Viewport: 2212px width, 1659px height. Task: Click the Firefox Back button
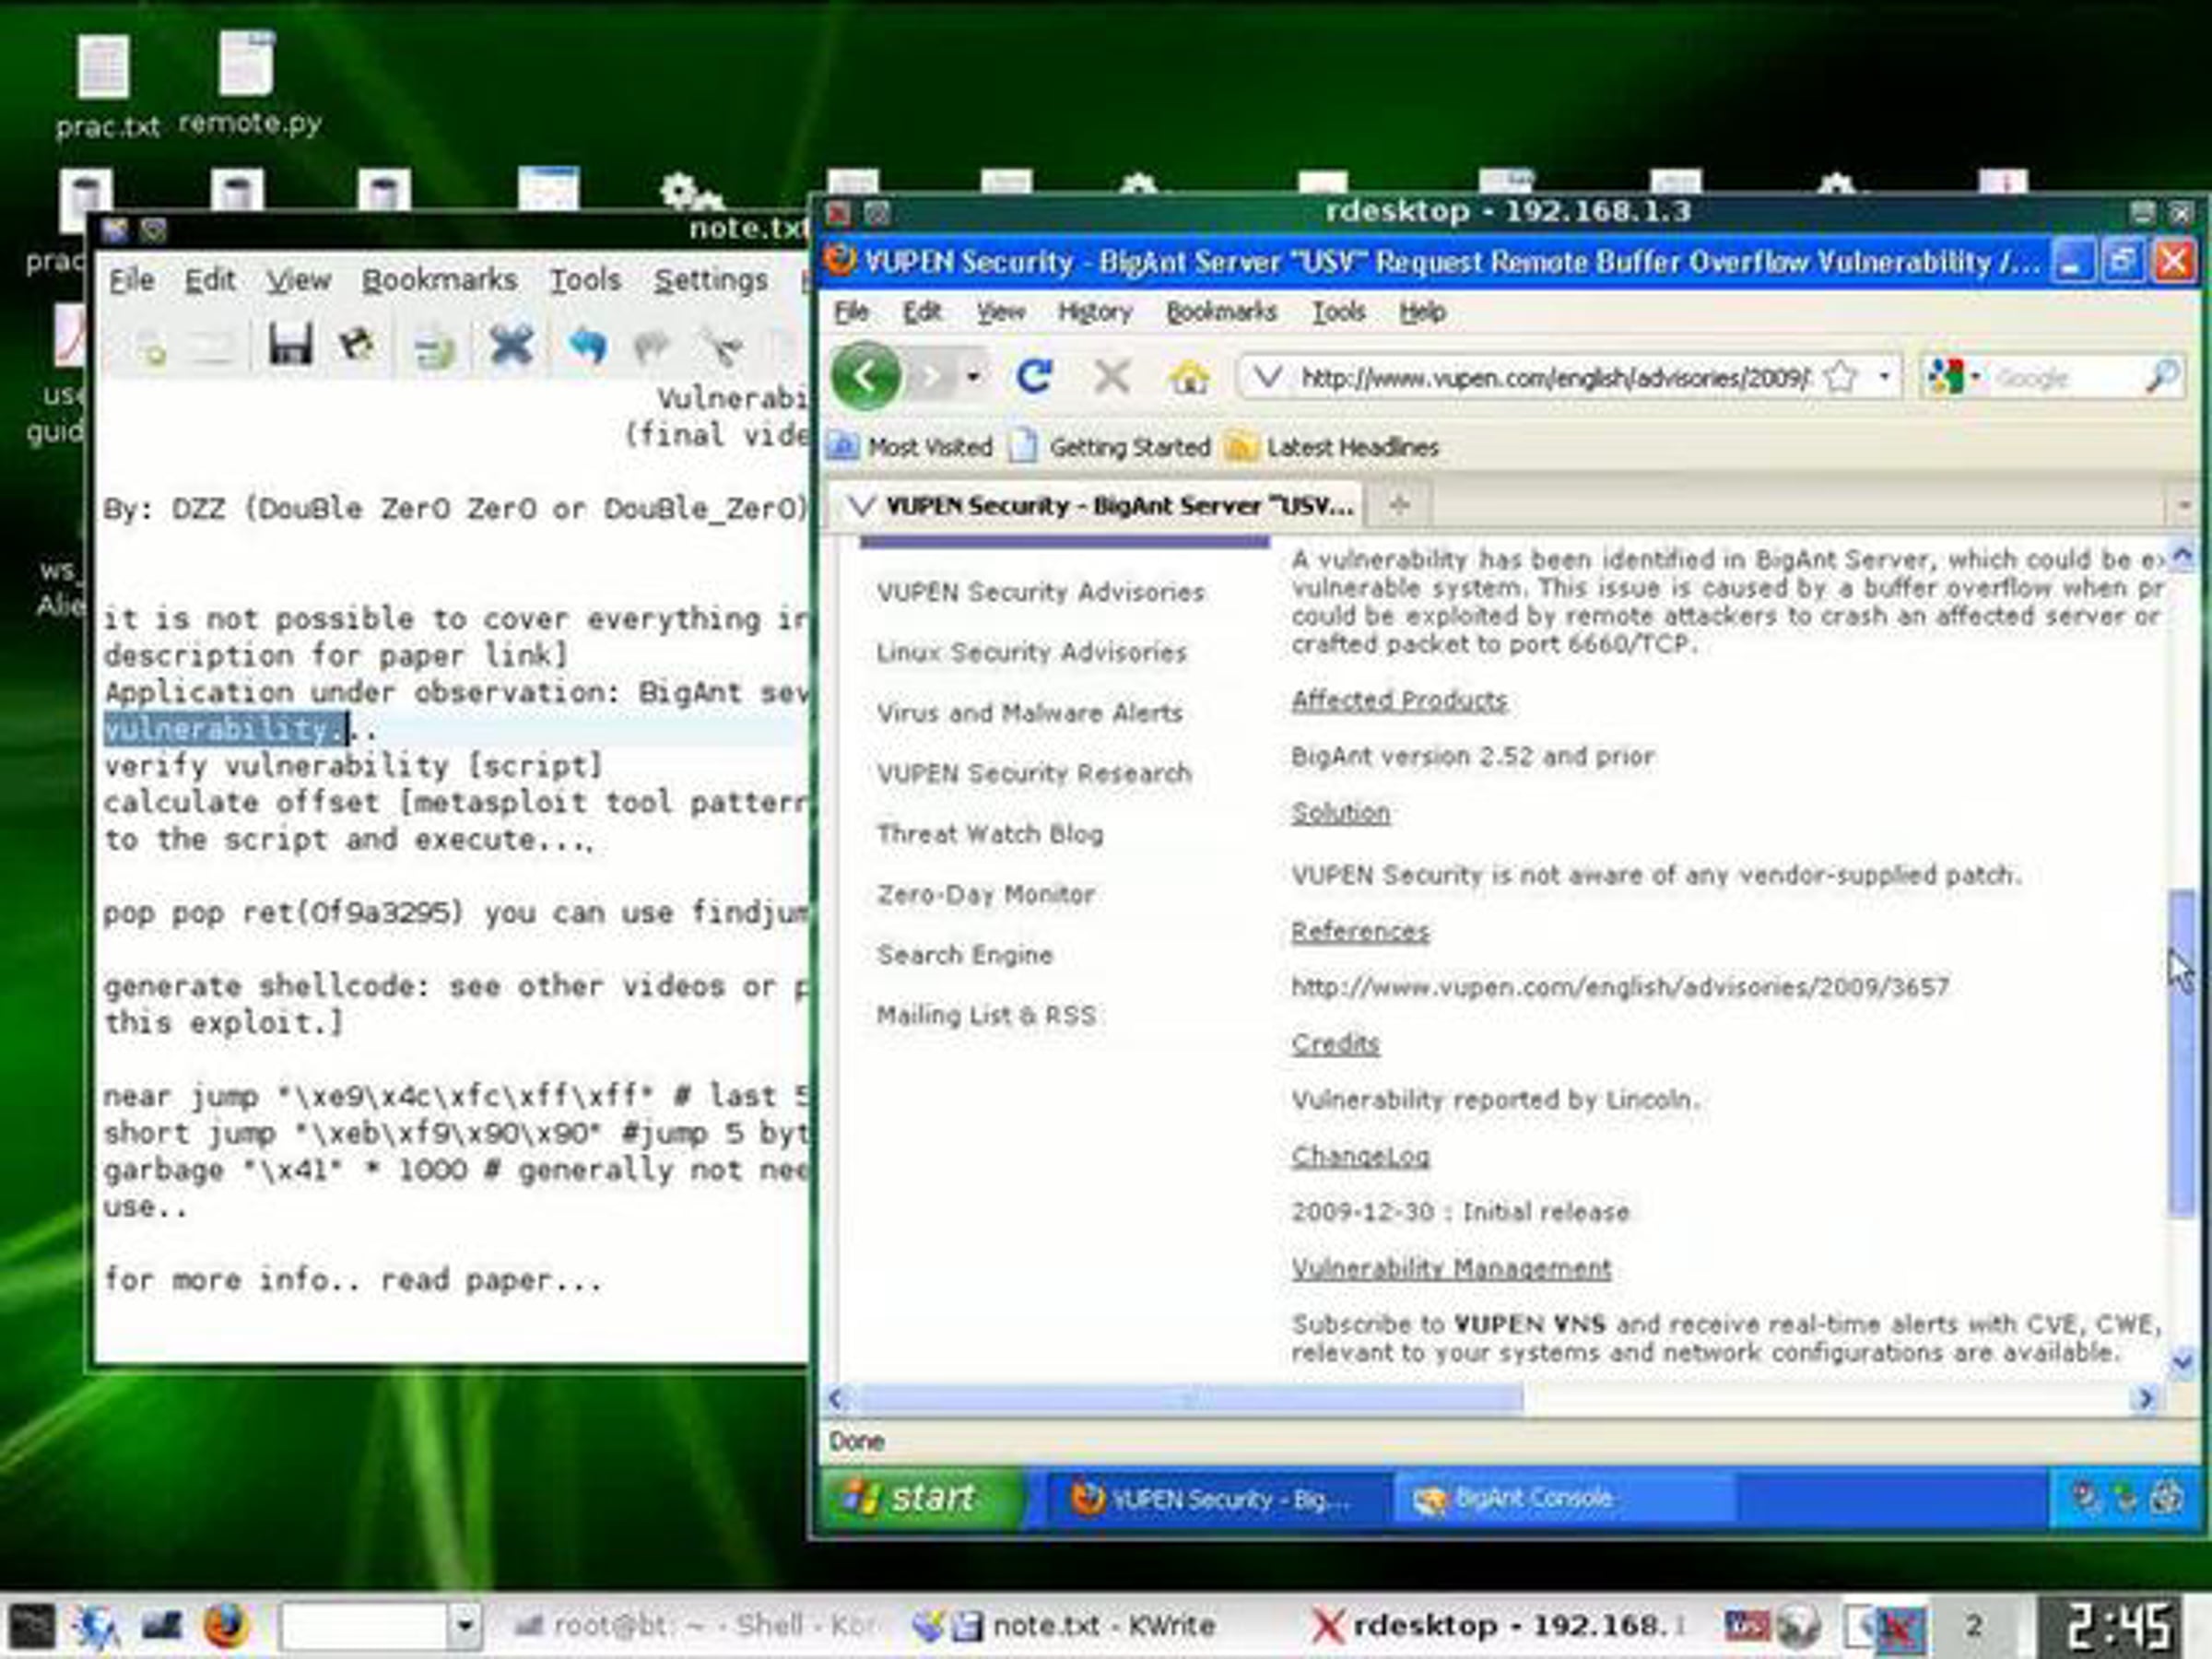(865, 376)
